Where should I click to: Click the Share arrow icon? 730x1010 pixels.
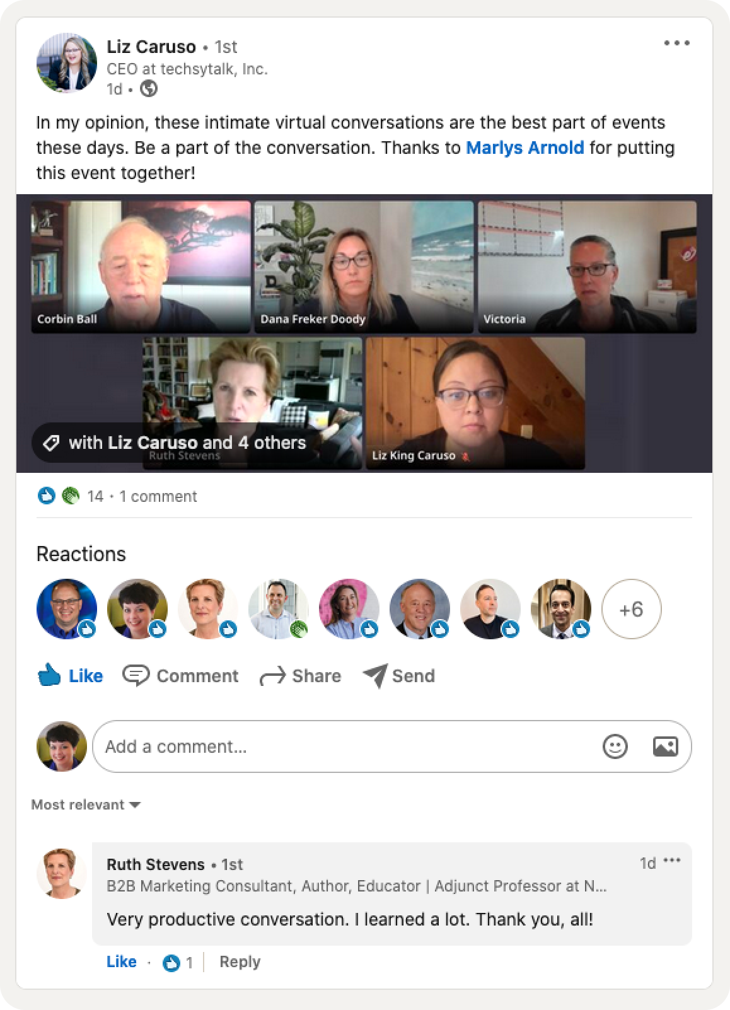(x=272, y=676)
